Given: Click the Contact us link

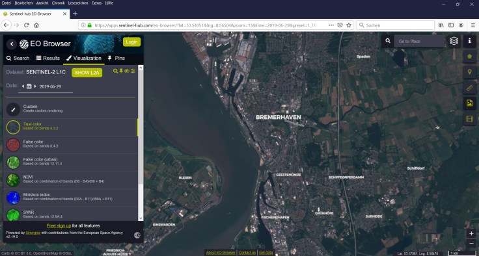Looking at the screenshot, I should point(247,253).
